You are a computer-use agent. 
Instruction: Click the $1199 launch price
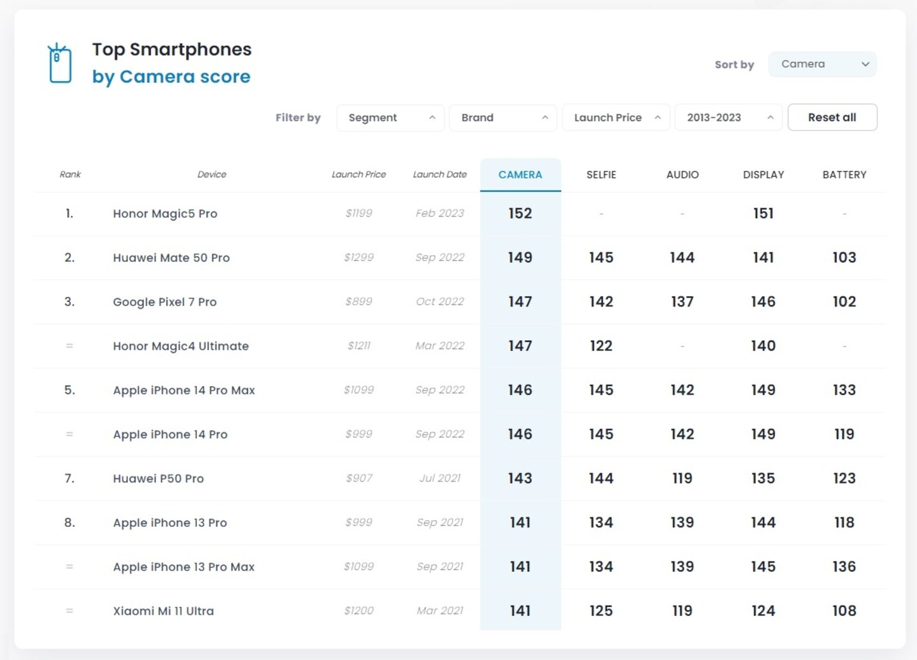click(x=359, y=213)
